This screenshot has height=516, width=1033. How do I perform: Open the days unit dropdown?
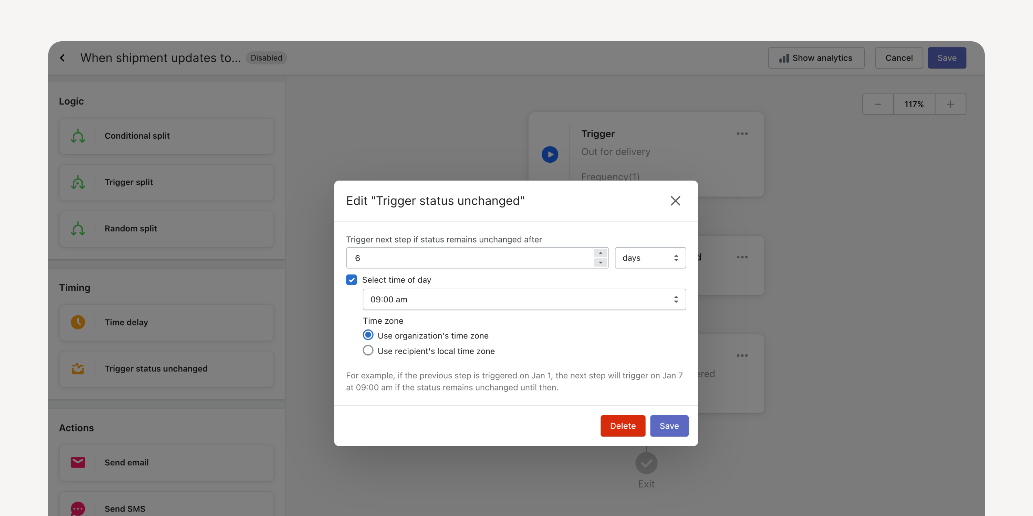tap(650, 258)
